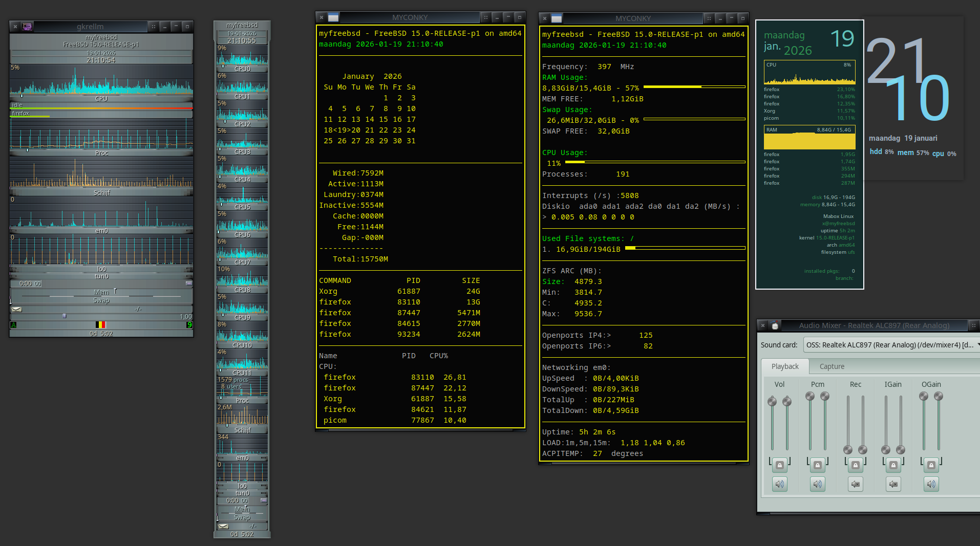This screenshot has width=980, height=546.
Task: Unmute the Rec channel speaker button
Action: pos(855,484)
